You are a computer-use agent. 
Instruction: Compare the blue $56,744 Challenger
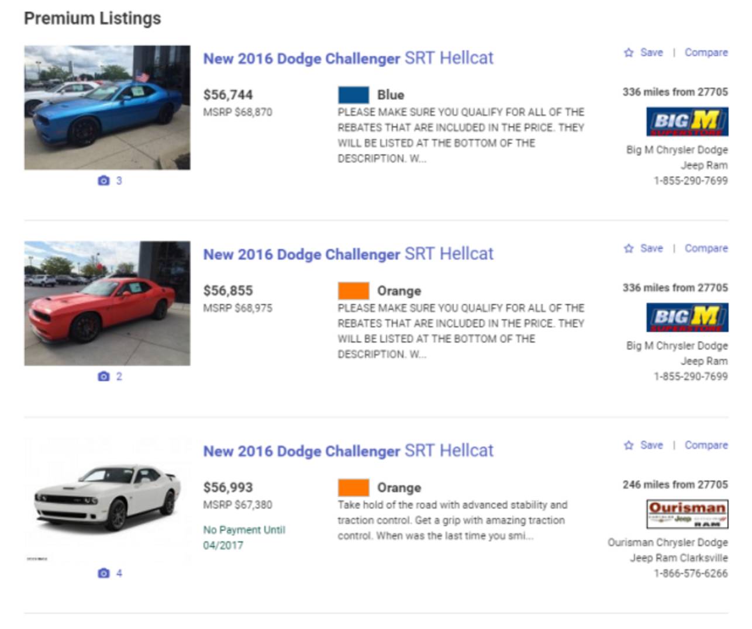[x=706, y=53]
